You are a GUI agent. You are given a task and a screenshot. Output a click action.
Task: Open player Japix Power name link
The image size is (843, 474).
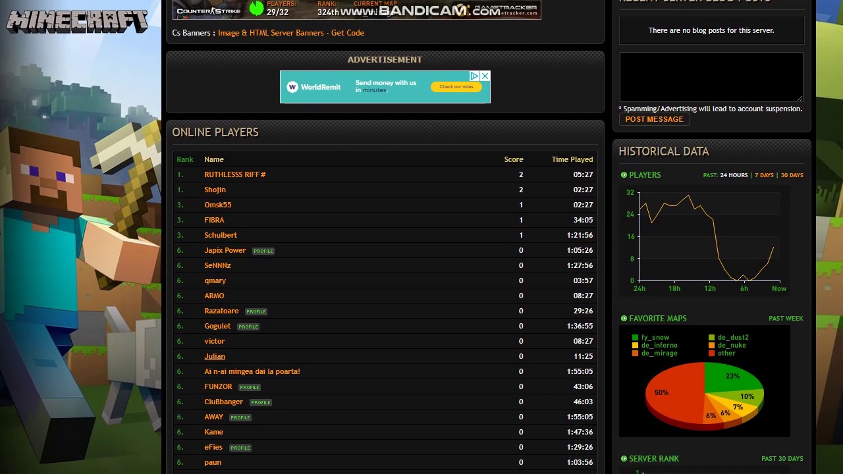tap(225, 250)
